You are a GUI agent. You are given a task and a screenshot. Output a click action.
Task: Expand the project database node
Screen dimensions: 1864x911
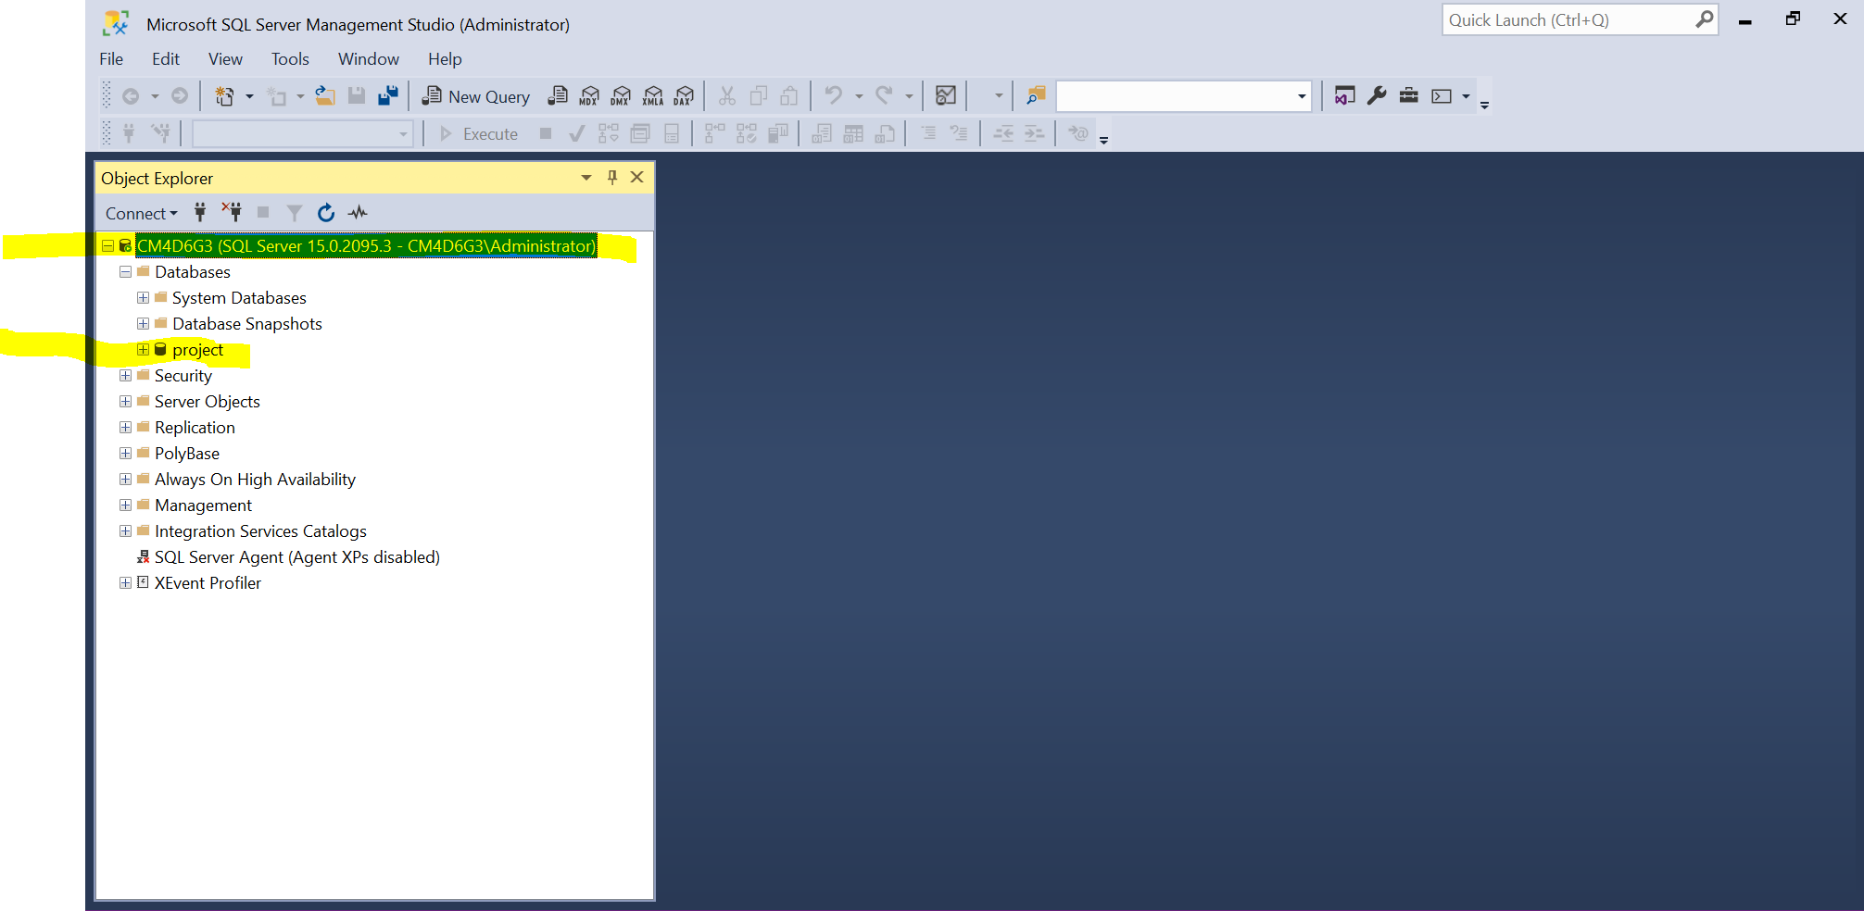pos(143,350)
